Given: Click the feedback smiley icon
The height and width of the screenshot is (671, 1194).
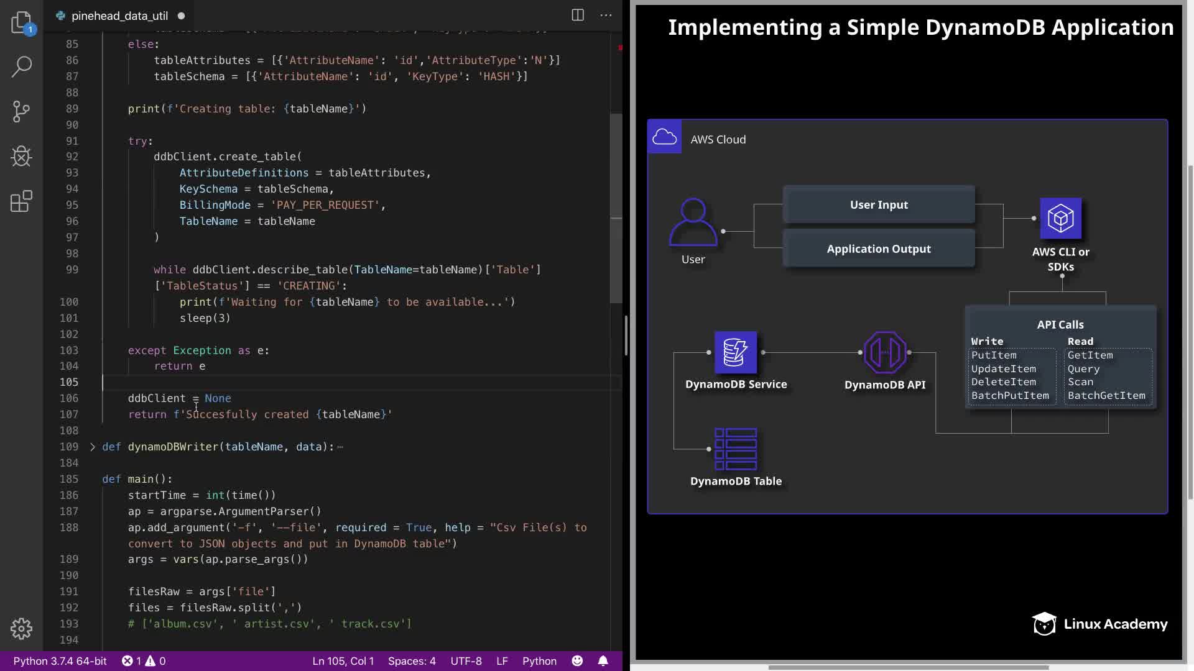Looking at the screenshot, I should coord(577,661).
